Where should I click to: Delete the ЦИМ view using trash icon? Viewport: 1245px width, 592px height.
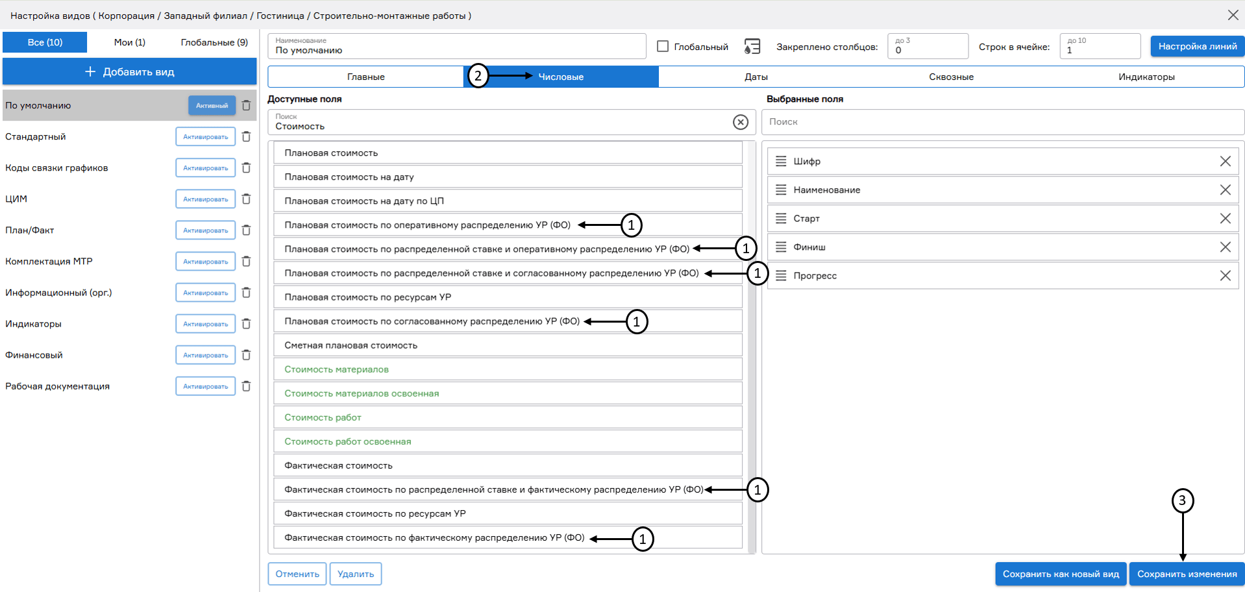(x=246, y=199)
